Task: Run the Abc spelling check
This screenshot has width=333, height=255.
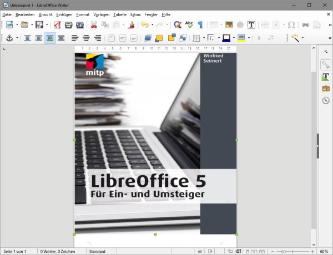Action: (189, 25)
